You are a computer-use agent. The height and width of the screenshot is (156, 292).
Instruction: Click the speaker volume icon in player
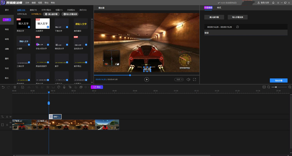tap(188, 79)
